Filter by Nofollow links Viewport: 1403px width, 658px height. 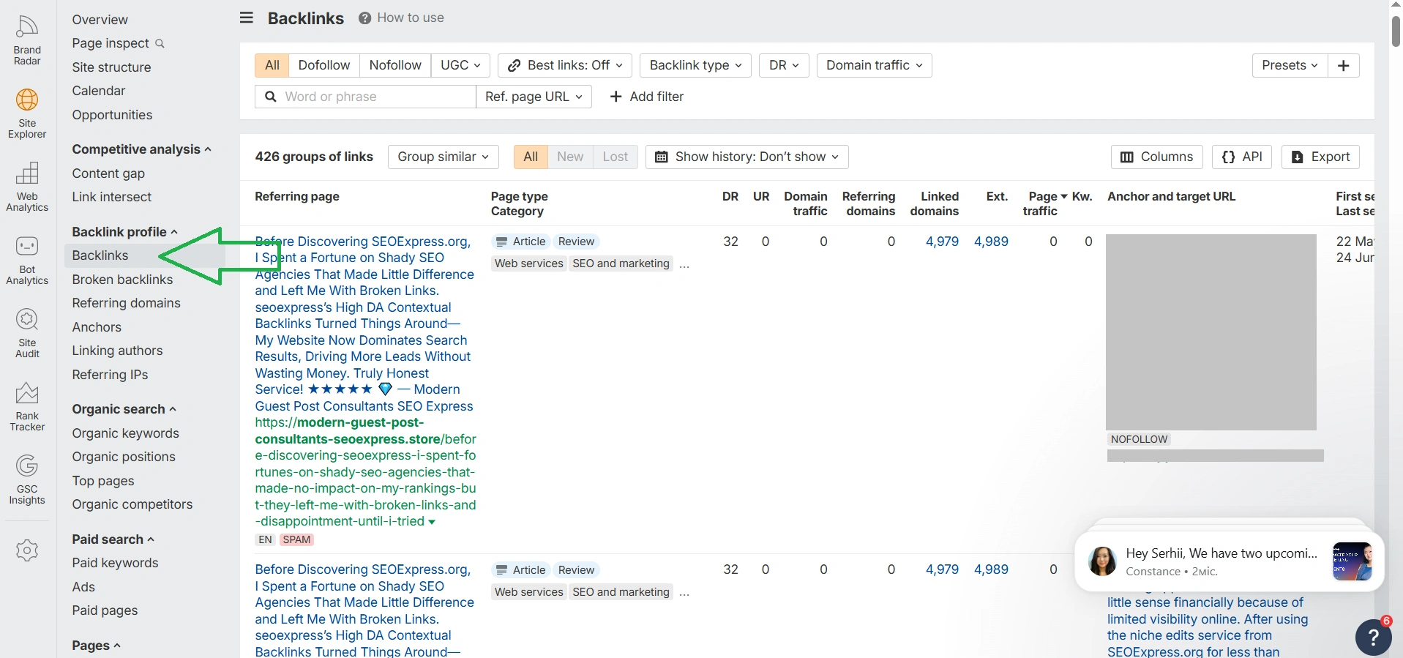pos(395,65)
